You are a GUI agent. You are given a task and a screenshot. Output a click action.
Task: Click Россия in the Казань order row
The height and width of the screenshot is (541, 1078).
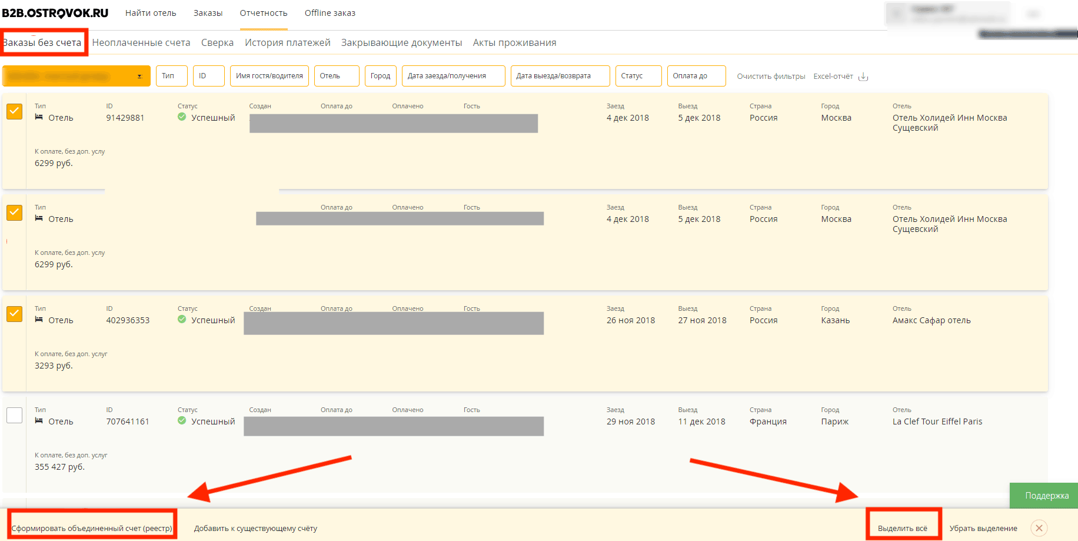[764, 320]
